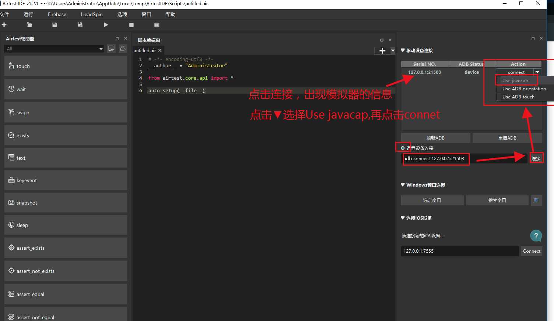
Task: Click the assert_equal icon
Action: [x=11, y=294]
